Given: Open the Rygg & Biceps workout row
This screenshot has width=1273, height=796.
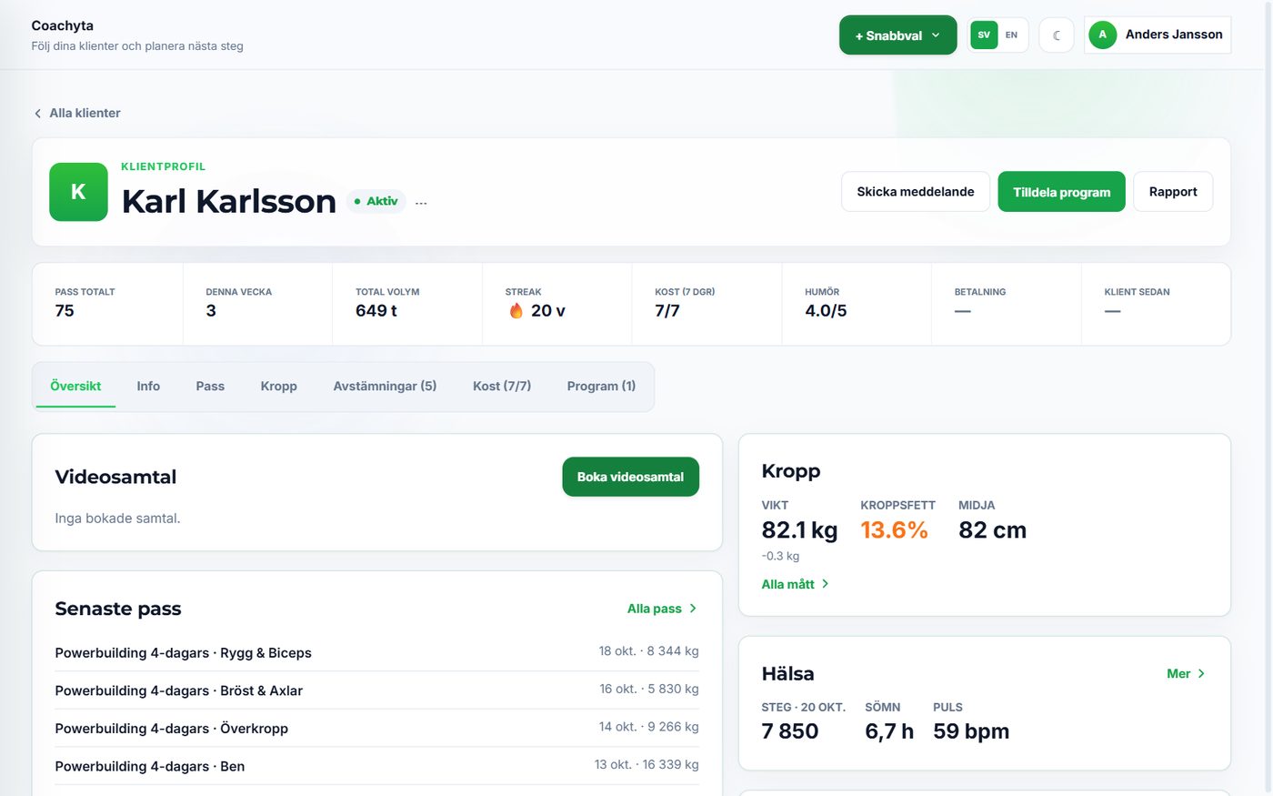Looking at the screenshot, I should [x=376, y=652].
